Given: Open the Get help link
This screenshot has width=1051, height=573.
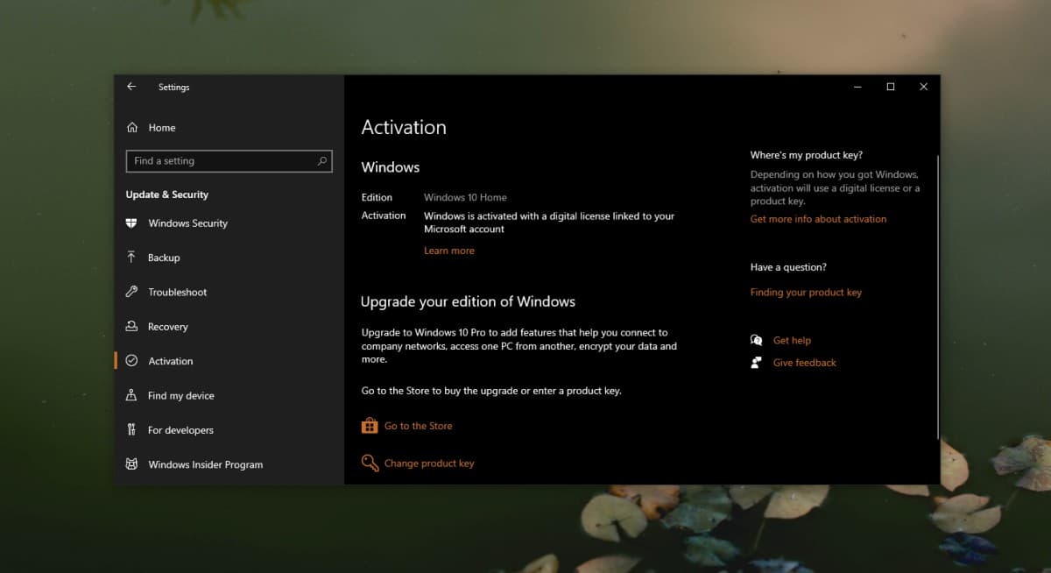Looking at the screenshot, I should pos(792,340).
